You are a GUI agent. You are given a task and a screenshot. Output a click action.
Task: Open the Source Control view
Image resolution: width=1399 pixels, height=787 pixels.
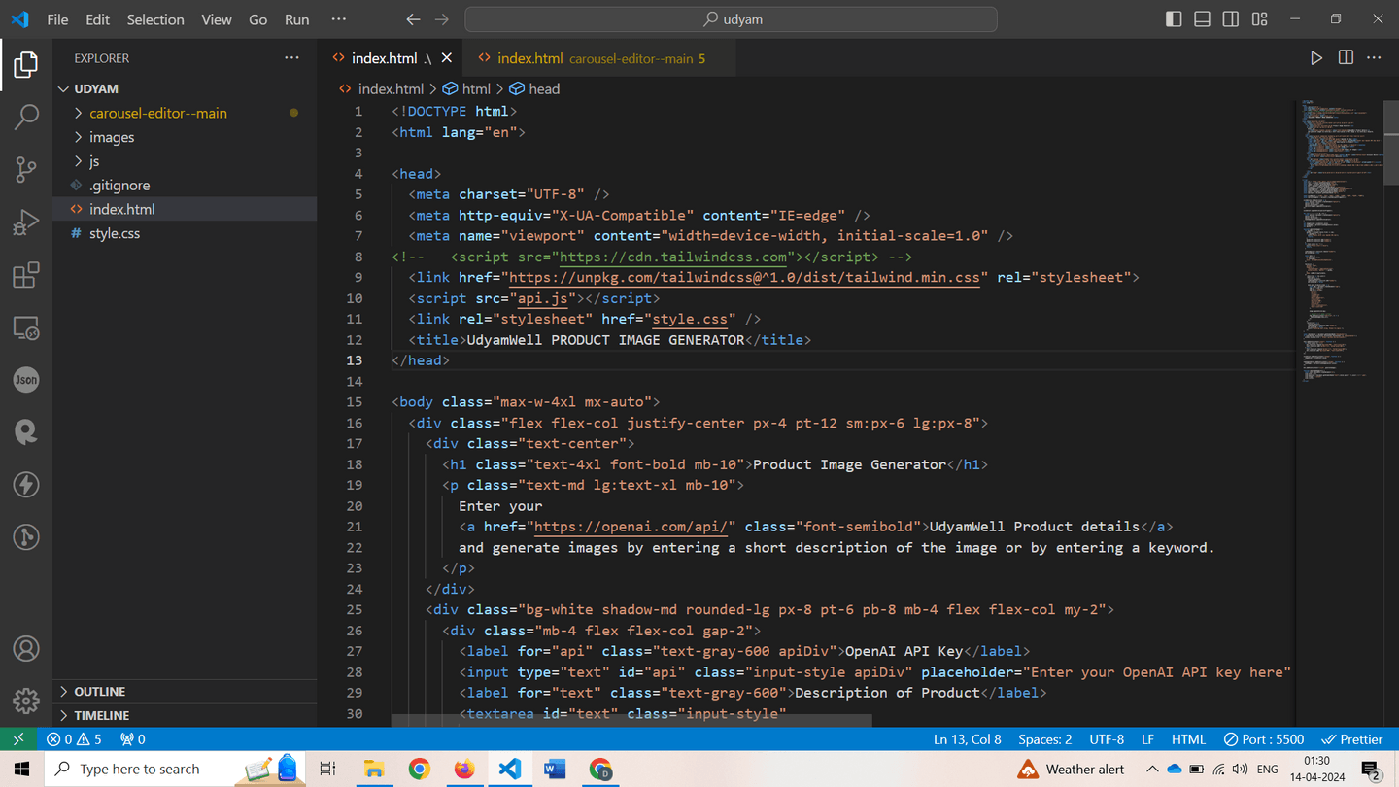pos(26,169)
